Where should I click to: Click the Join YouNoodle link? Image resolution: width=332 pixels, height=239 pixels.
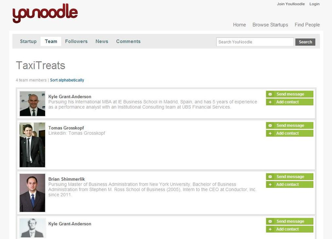click(x=291, y=4)
